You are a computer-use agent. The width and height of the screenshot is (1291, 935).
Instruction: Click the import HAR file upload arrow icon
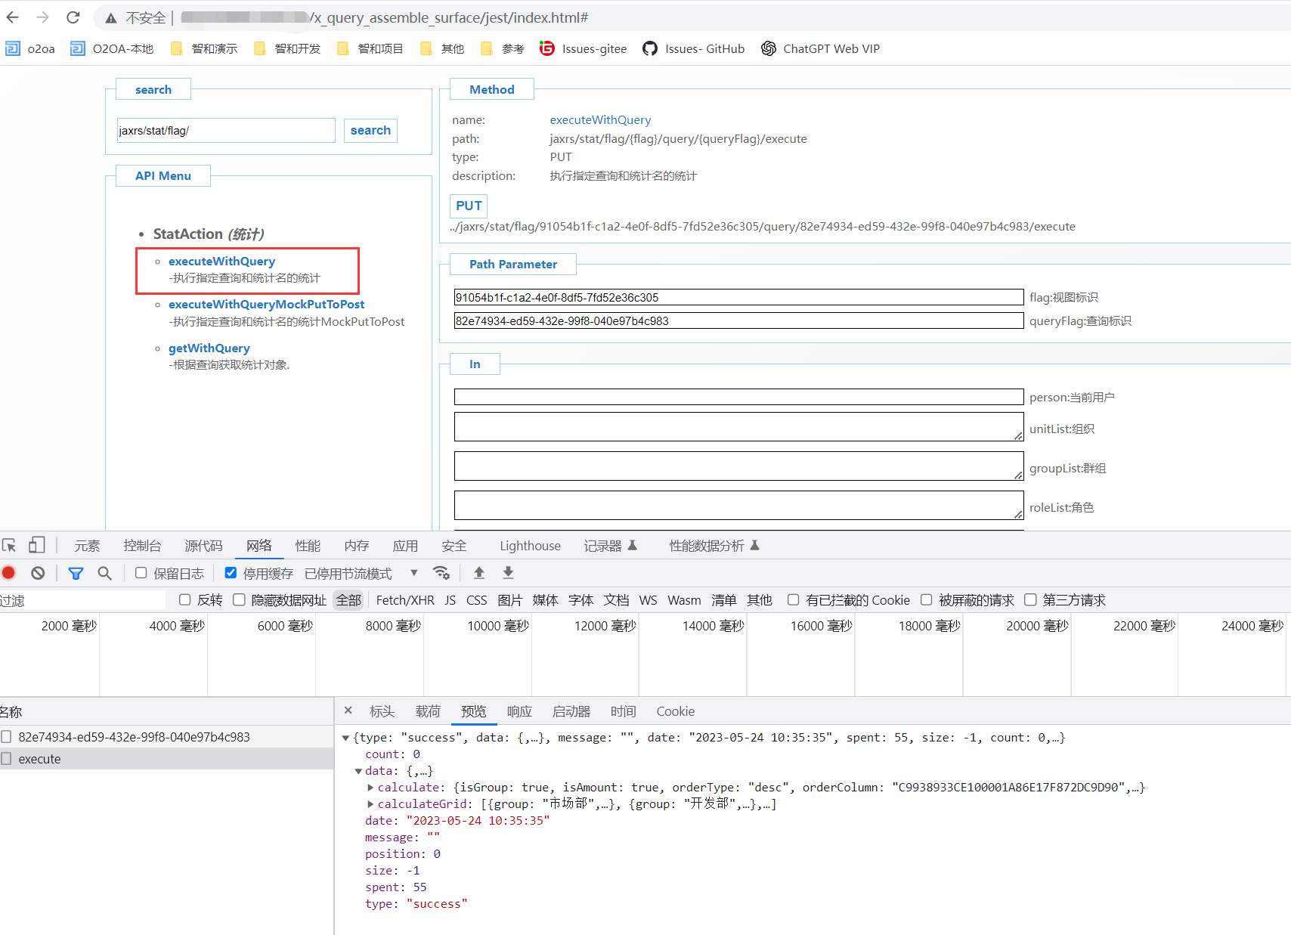pos(479,573)
